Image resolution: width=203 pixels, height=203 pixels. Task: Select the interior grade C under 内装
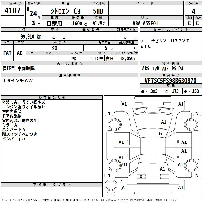198,23
